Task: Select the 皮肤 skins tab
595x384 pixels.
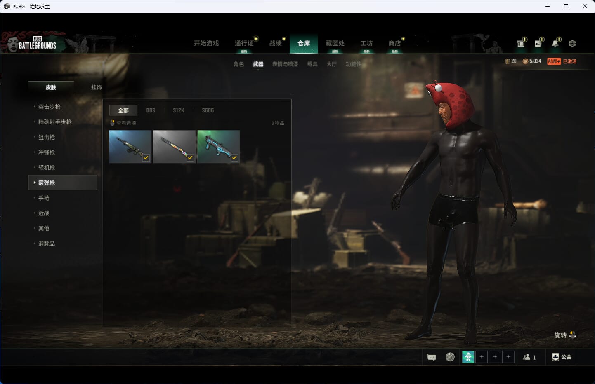Action: [51, 87]
